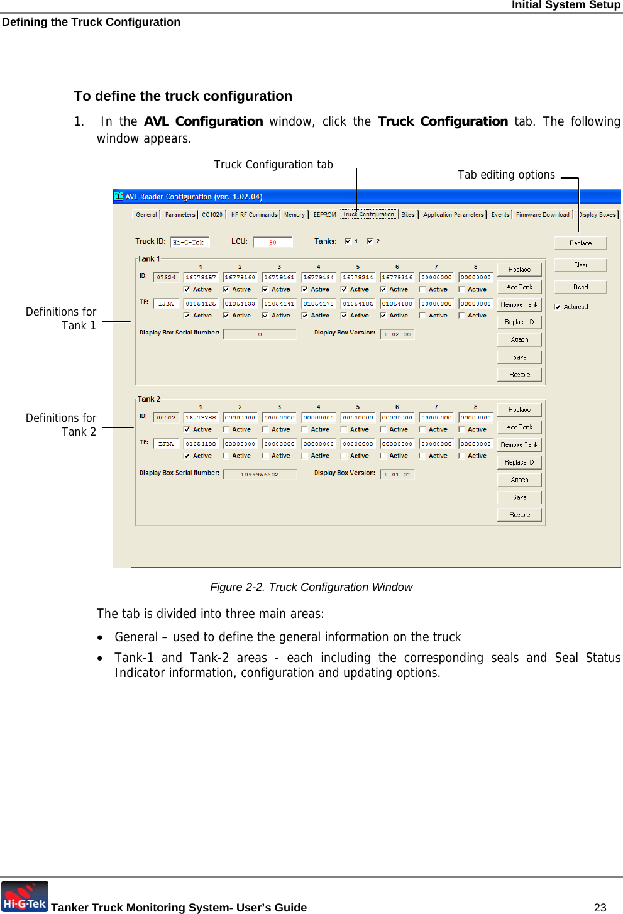
Task: Click Replace ID button in Tank 1
Action: [519, 322]
